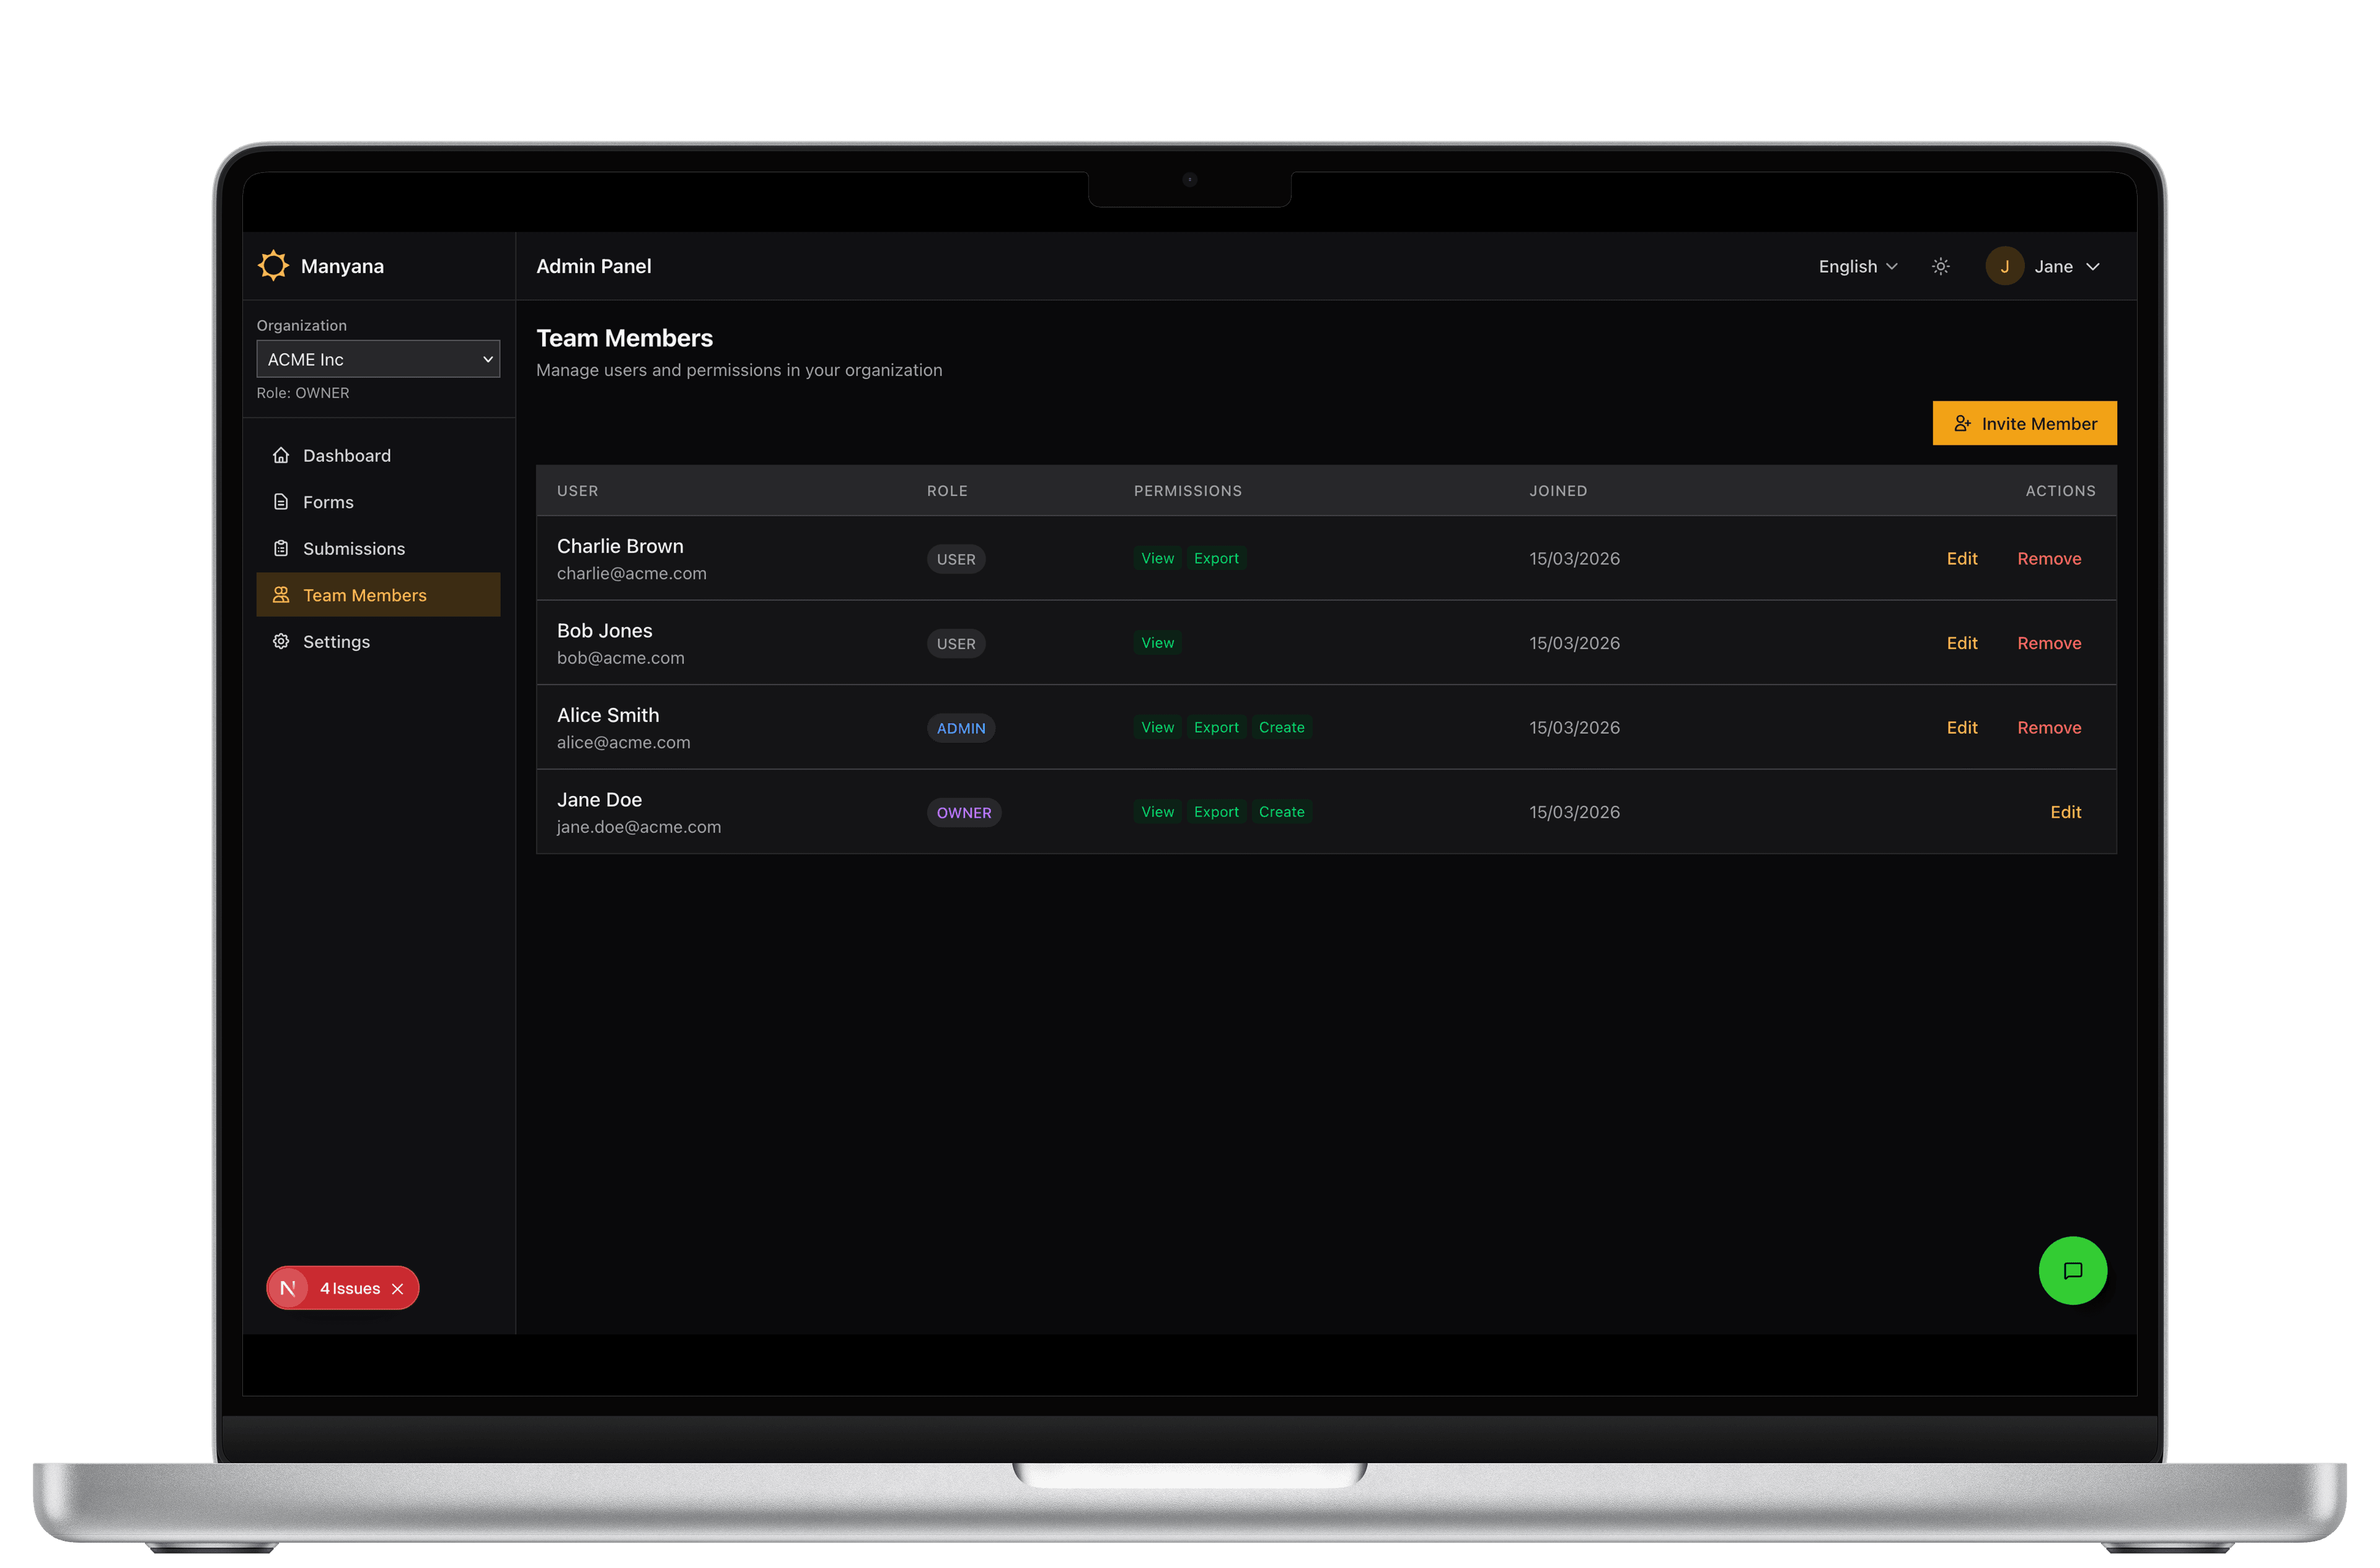Viewport: 2380px width, 1568px height.
Task: Open the ACME Inc organization dropdown
Action: click(x=378, y=358)
